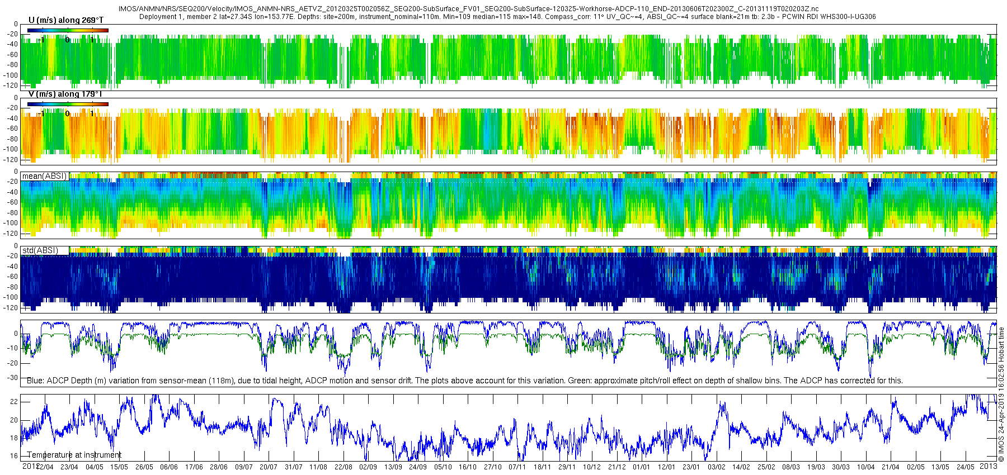Image resolution: width=1007 pixels, height=475 pixels.
Task: Click the ADCP Depth variation caption text
Action: 464,381
